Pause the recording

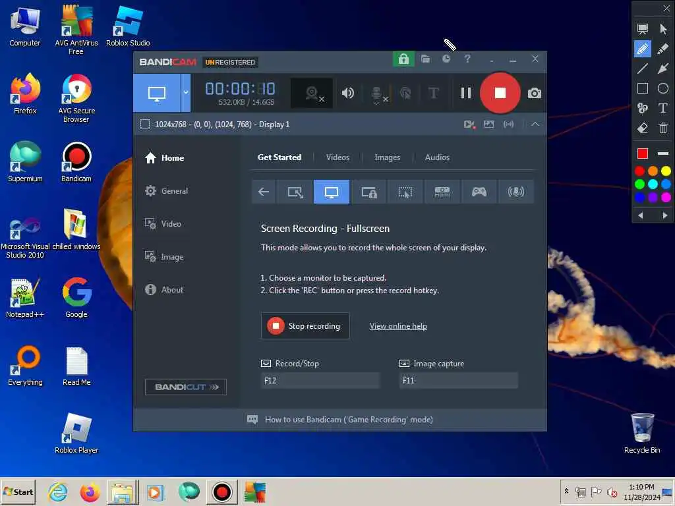[465, 93]
